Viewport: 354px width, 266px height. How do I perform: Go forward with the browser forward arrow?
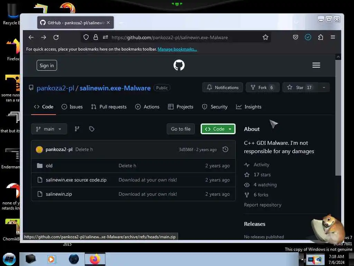[x=44, y=37]
